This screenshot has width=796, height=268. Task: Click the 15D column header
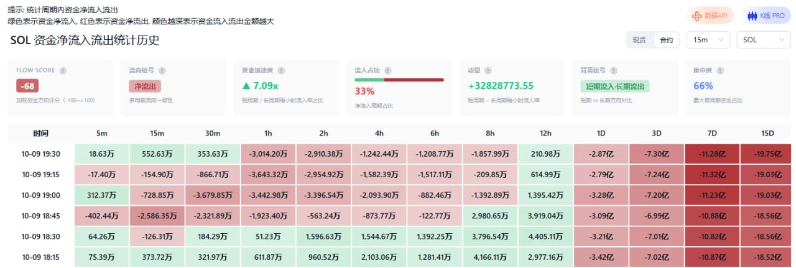[767, 133]
